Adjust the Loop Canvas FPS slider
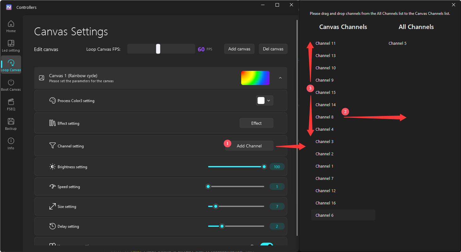Image resolution: width=461 pixels, height=252 pixels. (161, 49)
